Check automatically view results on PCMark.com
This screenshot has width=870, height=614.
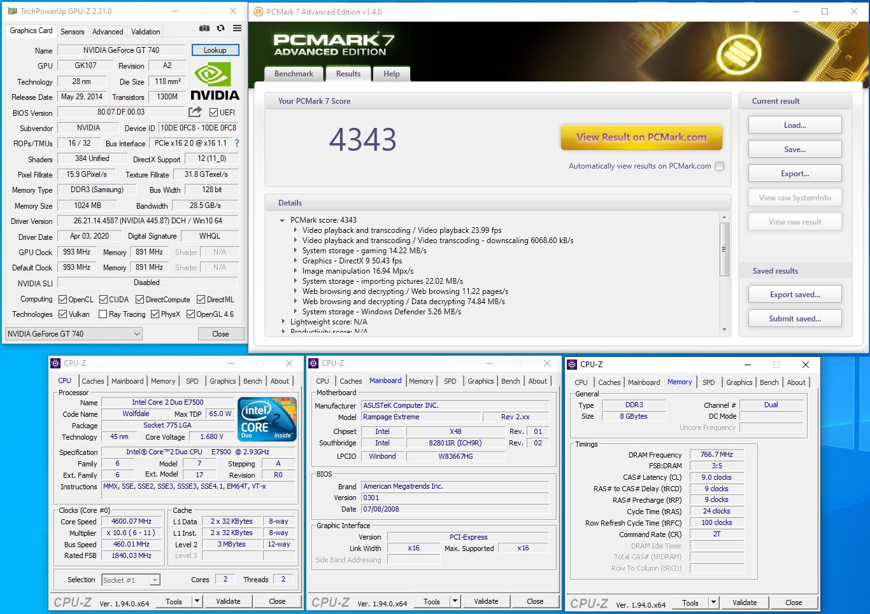(x=719, y=166)
